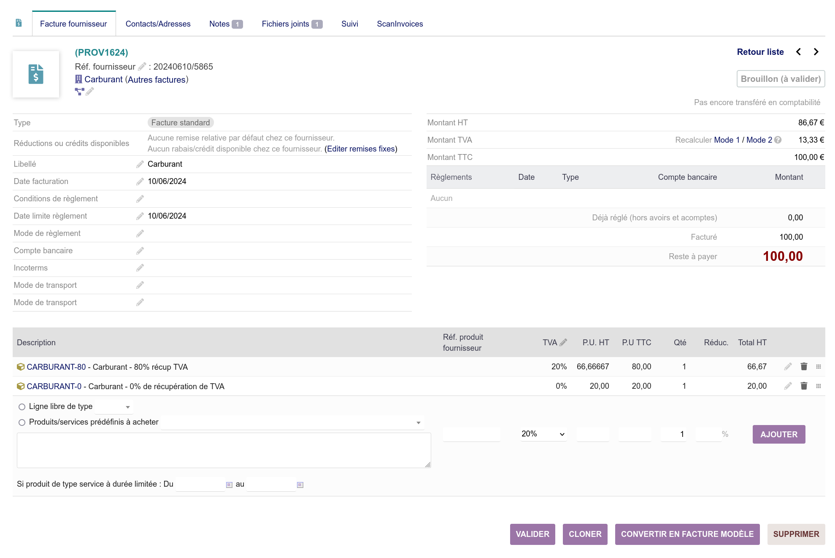The width and height of the screenshot is (835, 558).
Task: Delete the CARBURANT-80 line
Action: [x=804, y=367]
